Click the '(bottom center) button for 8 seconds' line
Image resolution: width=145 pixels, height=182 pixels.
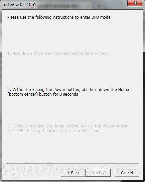point(43,94)
